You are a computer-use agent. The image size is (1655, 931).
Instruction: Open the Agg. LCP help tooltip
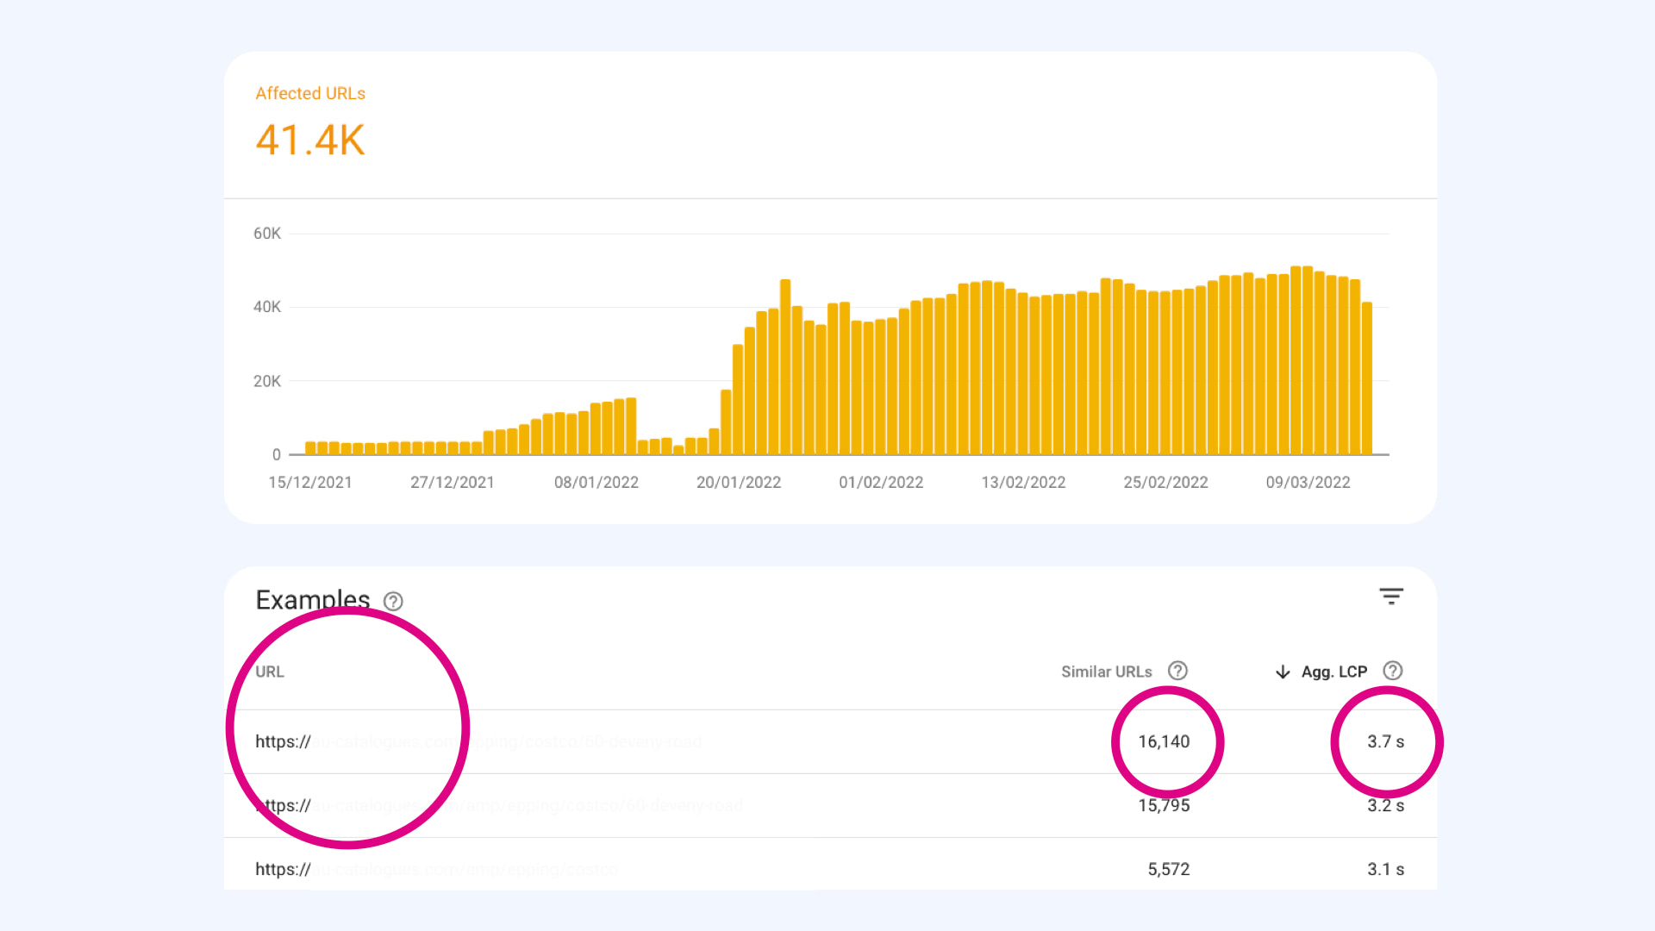(x=1393, y=671)
